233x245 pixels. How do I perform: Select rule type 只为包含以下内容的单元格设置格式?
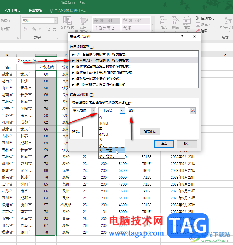(x=134, y=60)
